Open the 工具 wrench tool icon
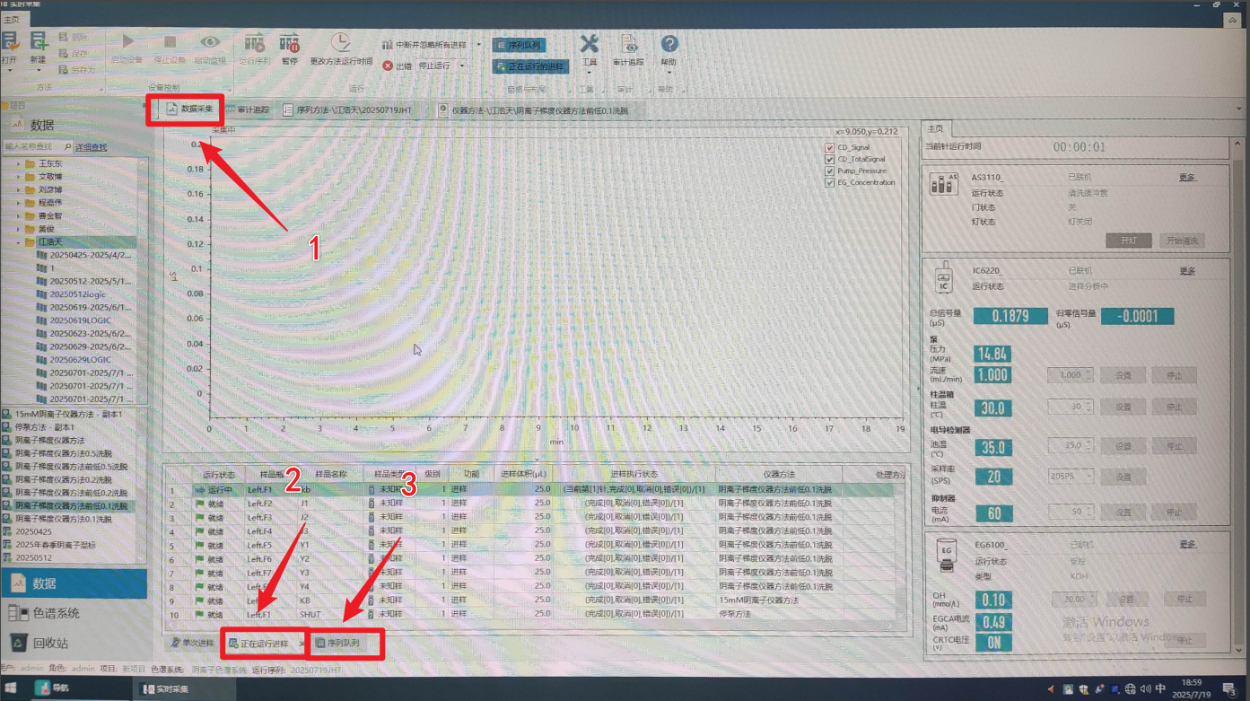Viewport: 1250px width, 701px height. click(589, 45)
